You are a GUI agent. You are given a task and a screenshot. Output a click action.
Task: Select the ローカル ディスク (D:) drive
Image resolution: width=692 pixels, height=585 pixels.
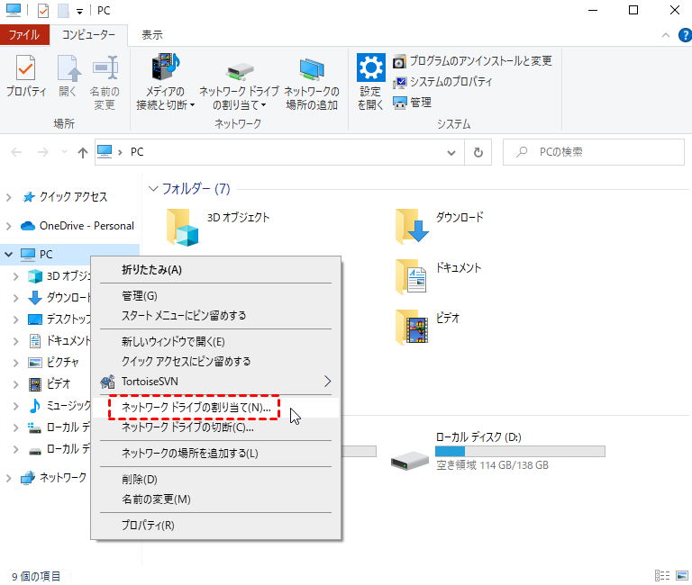[497, 451]
